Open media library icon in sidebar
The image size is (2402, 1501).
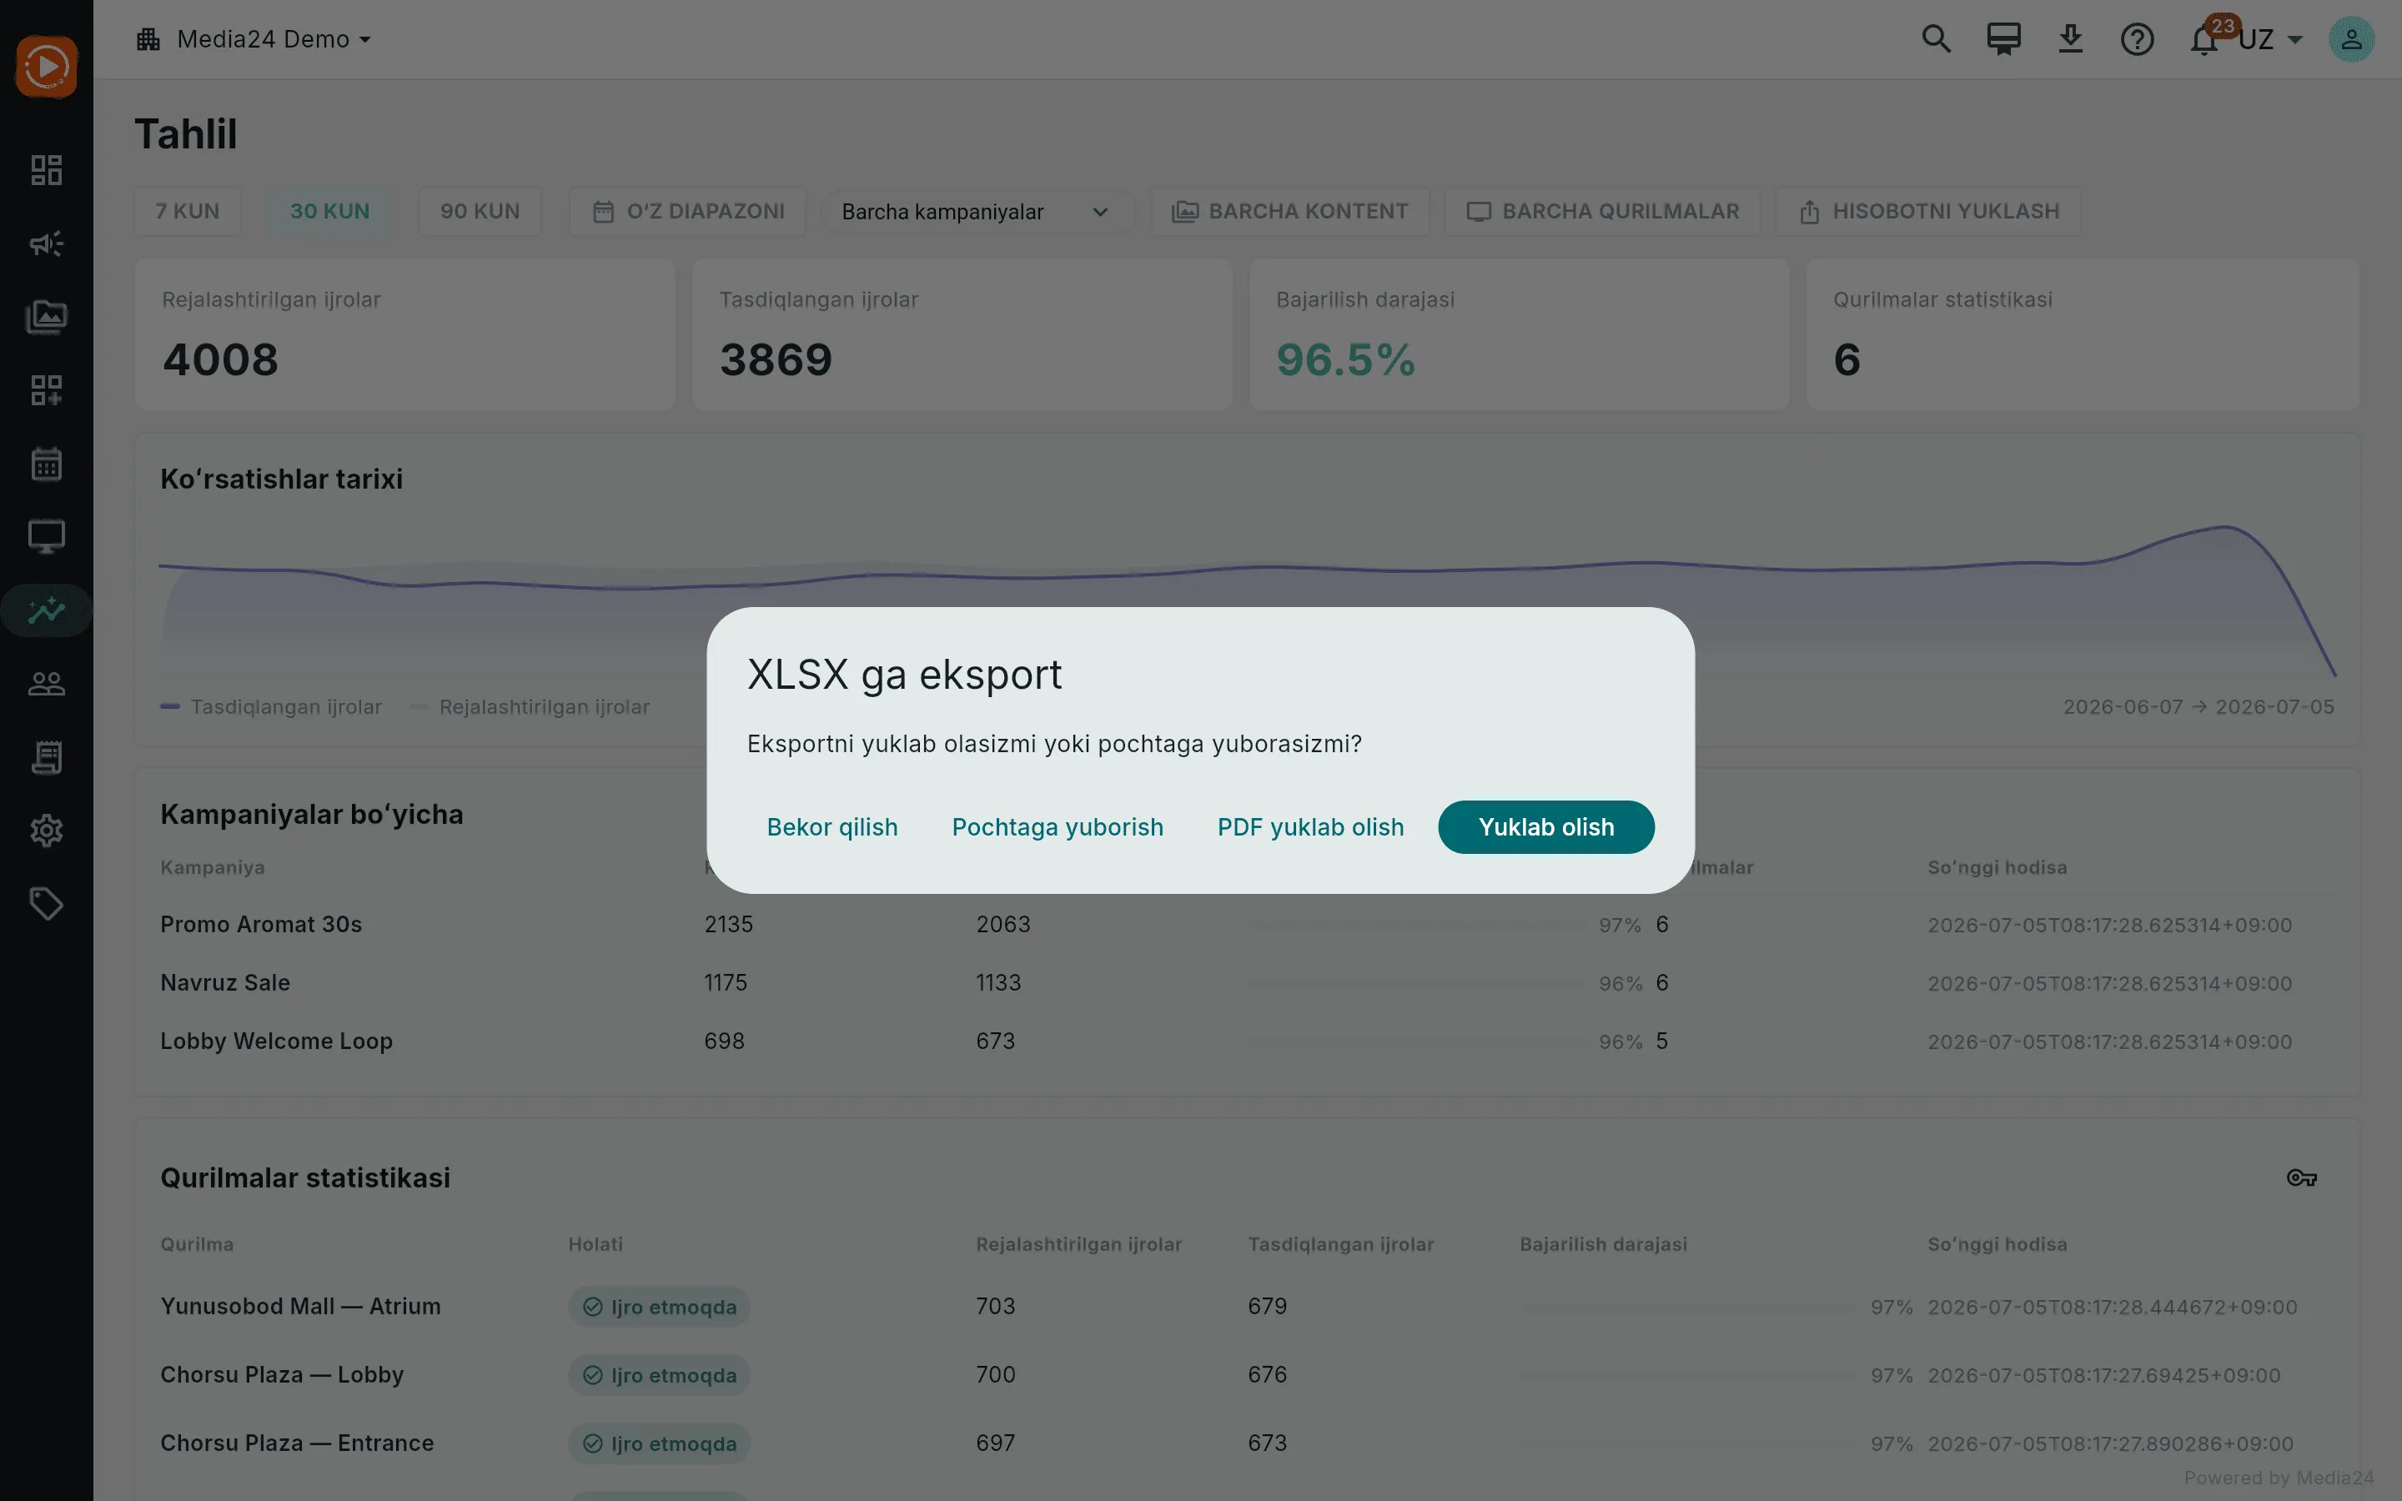click(x=47, y=317)
